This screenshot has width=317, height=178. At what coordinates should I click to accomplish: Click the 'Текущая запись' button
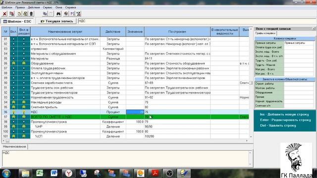[56, 21]
